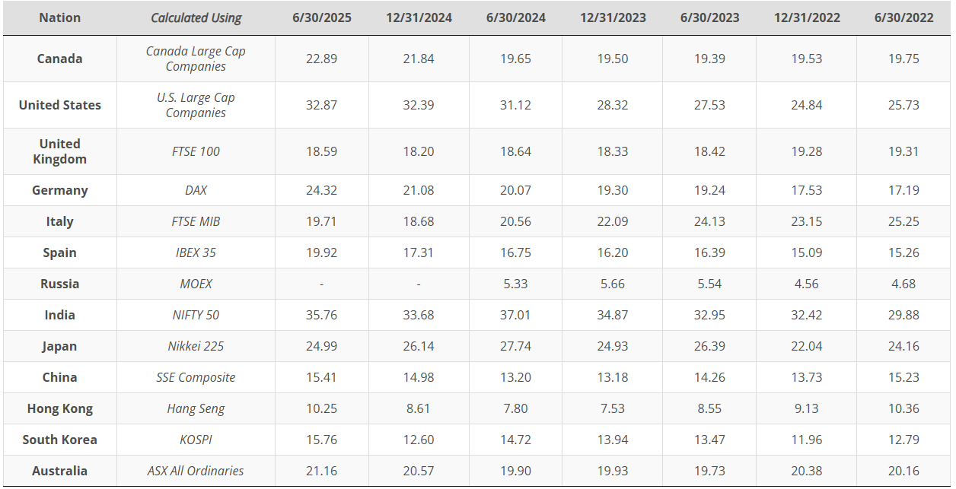956x489 pixels.
Task: Click the Hong Kong row label
Action: (x=59, y=408)
